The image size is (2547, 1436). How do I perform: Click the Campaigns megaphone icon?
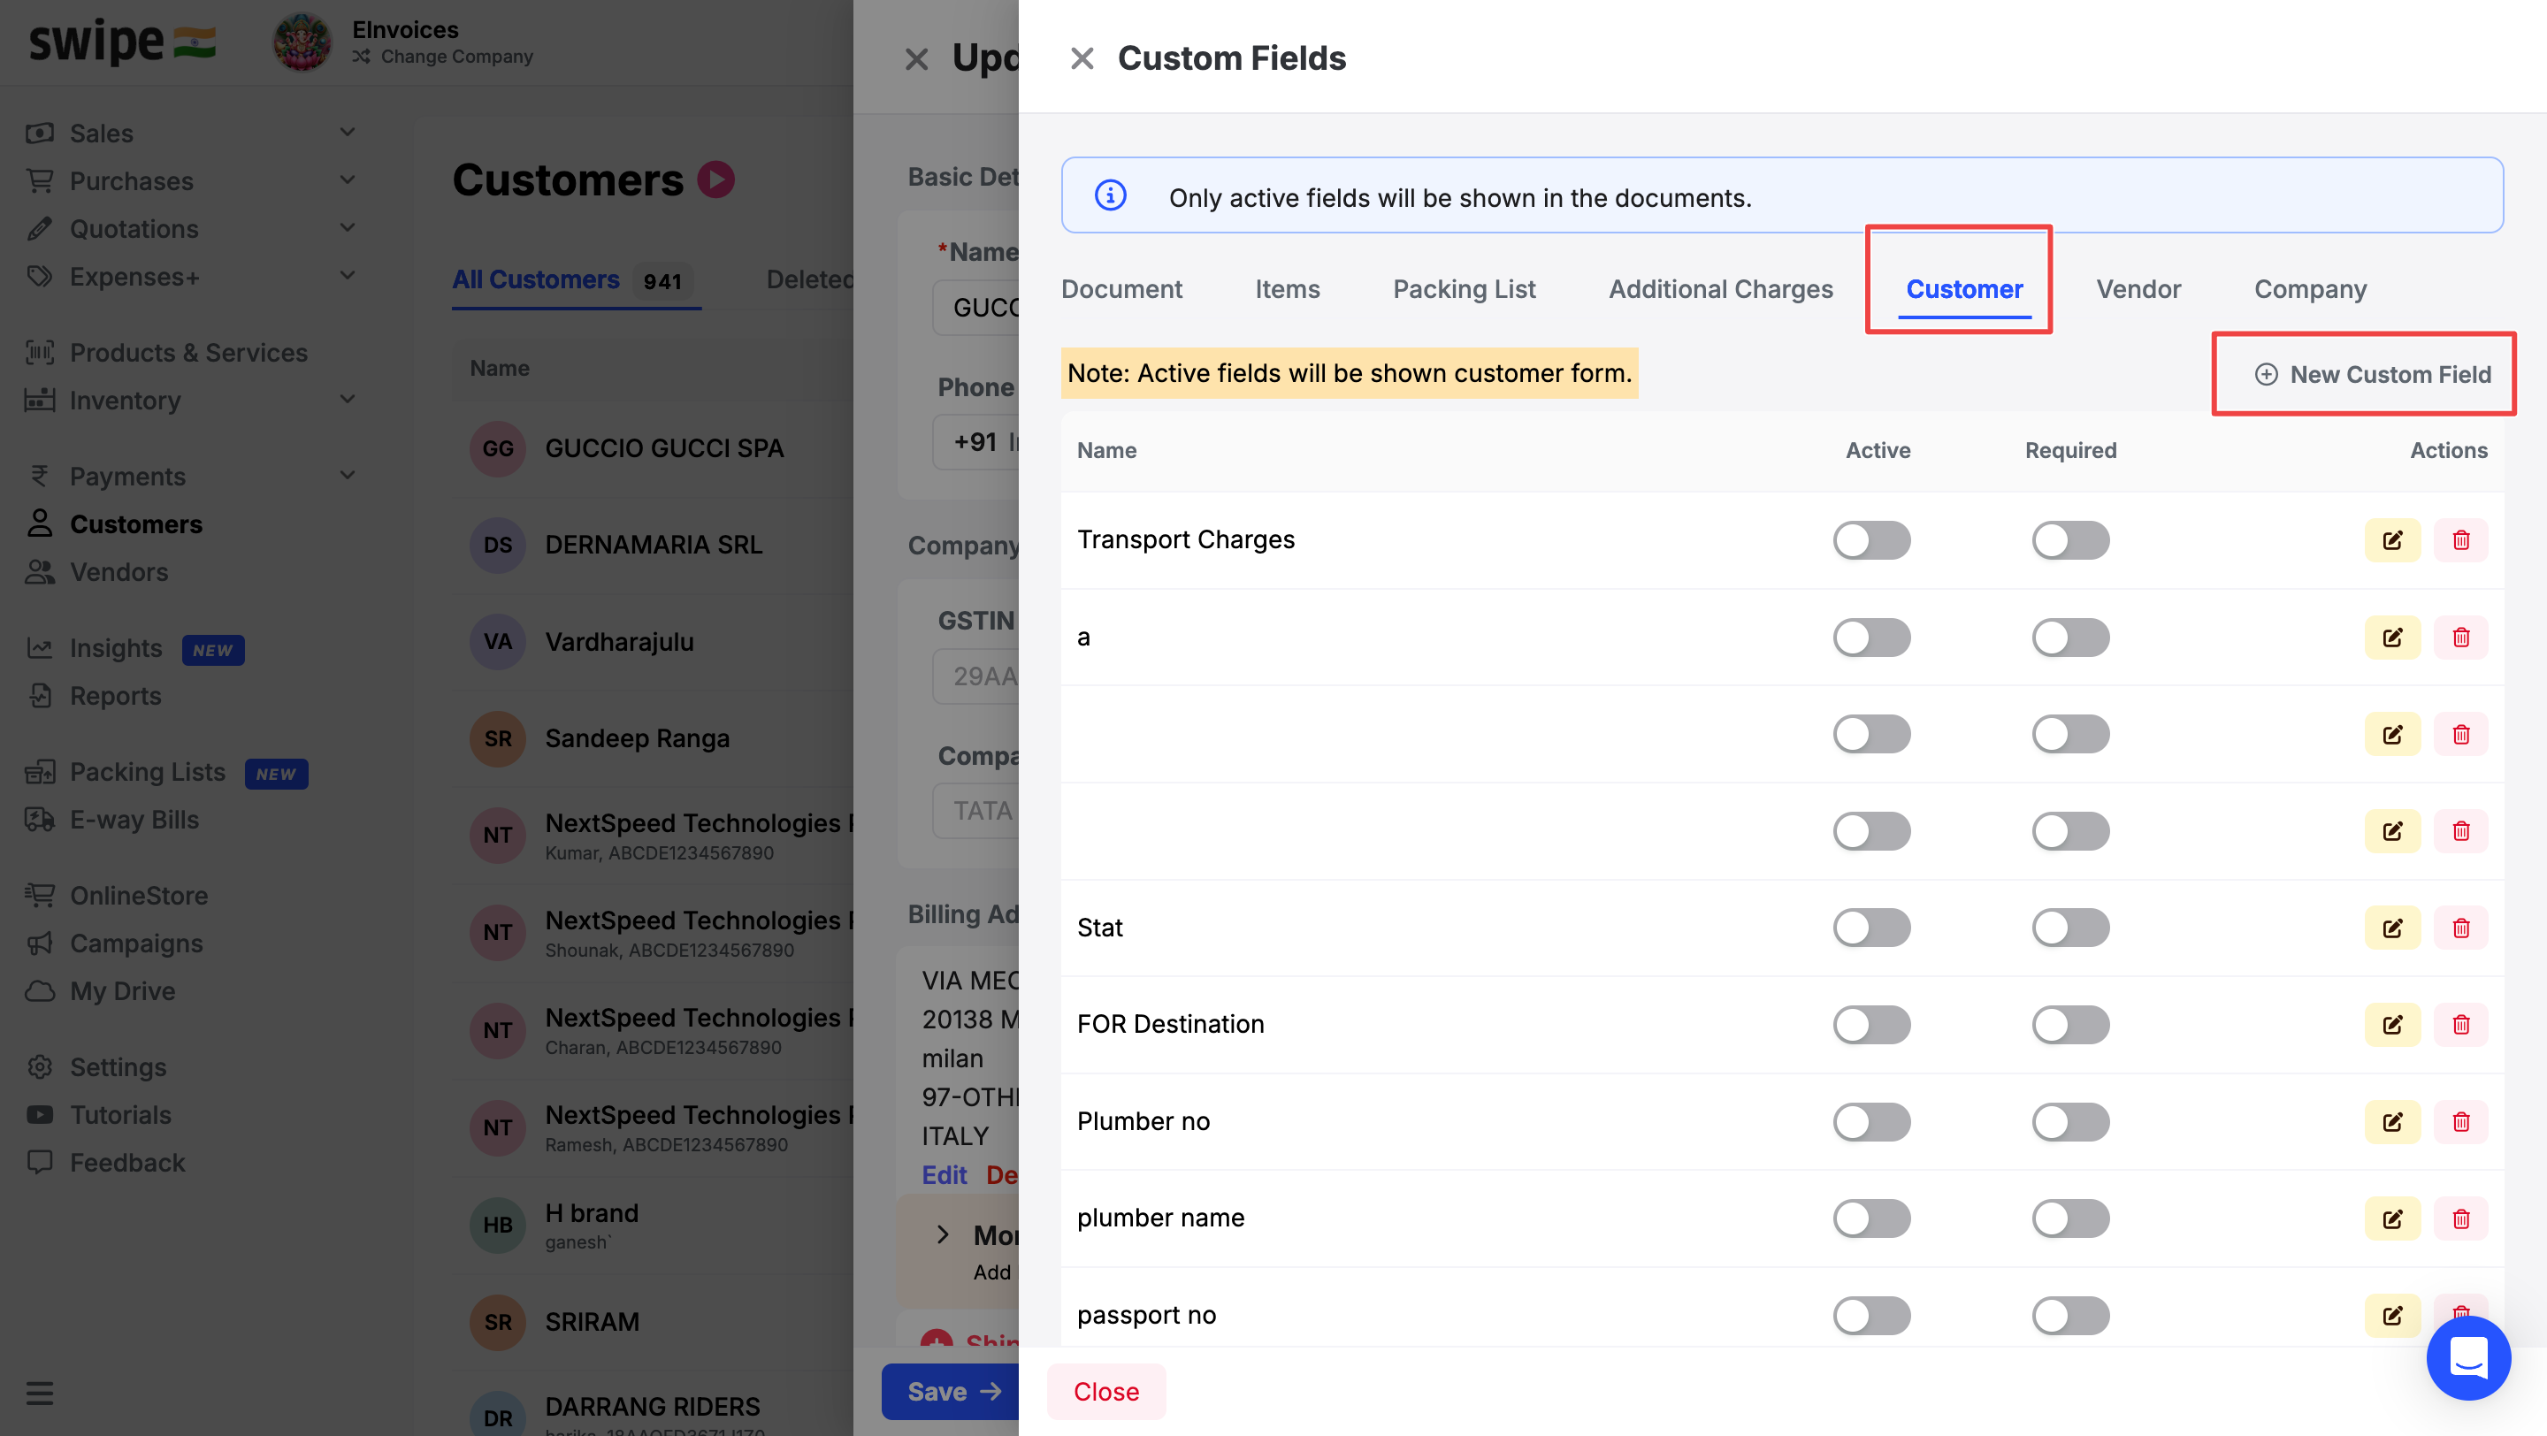click(40, 943)
